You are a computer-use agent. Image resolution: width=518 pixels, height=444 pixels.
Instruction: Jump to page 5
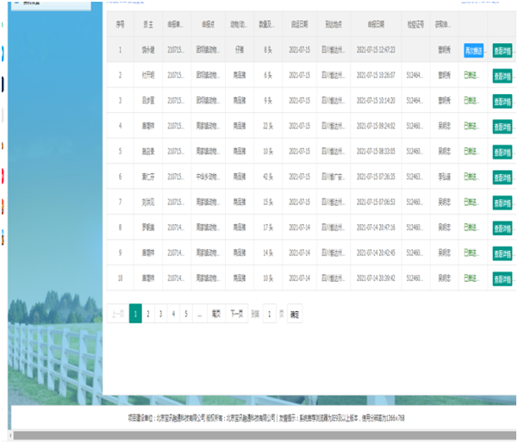185,315
